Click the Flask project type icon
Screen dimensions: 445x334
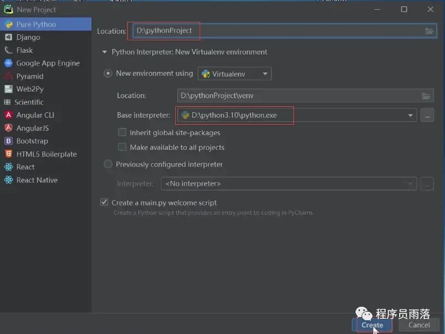[9, 50]
